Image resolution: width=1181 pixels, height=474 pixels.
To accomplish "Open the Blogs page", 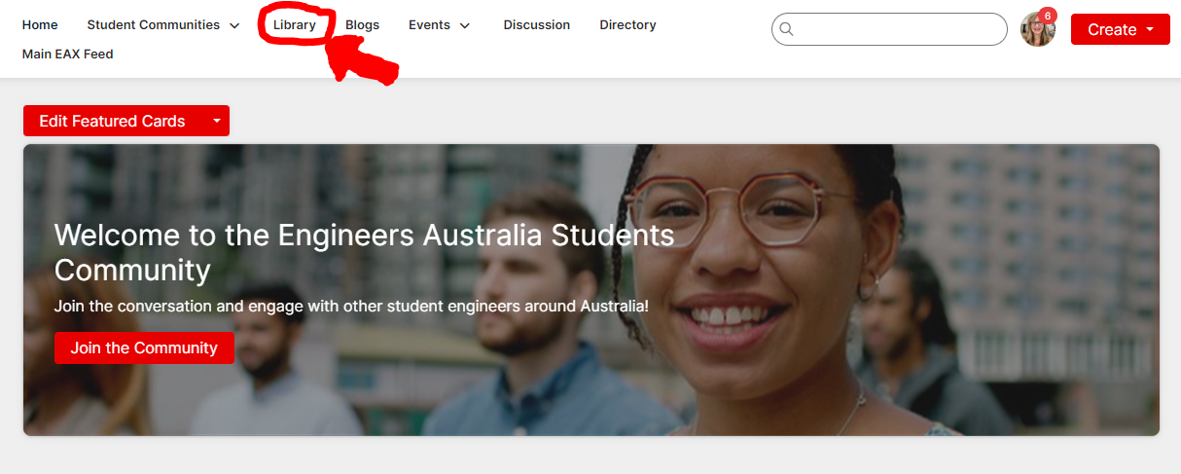I will tap(362, 25).
